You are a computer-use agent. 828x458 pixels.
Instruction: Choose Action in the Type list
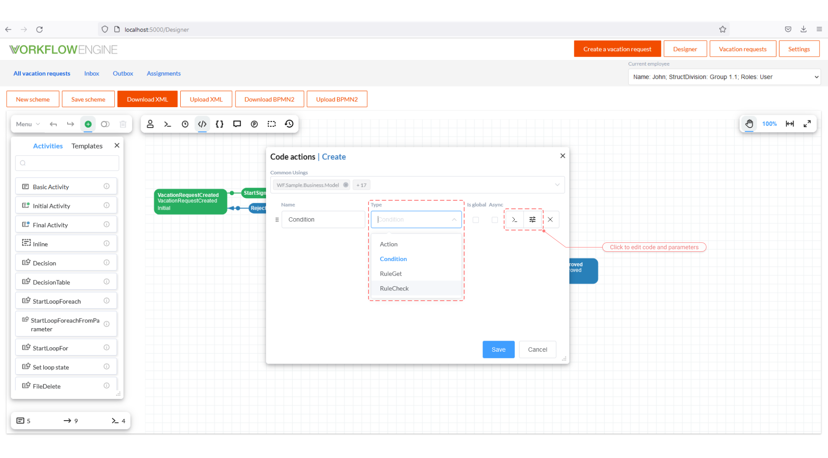coord(416,244)
